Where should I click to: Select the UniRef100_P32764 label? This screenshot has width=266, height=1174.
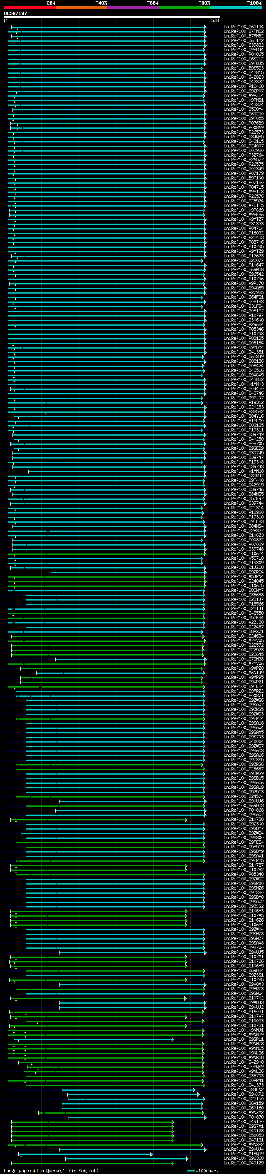(x=244, y=155)
